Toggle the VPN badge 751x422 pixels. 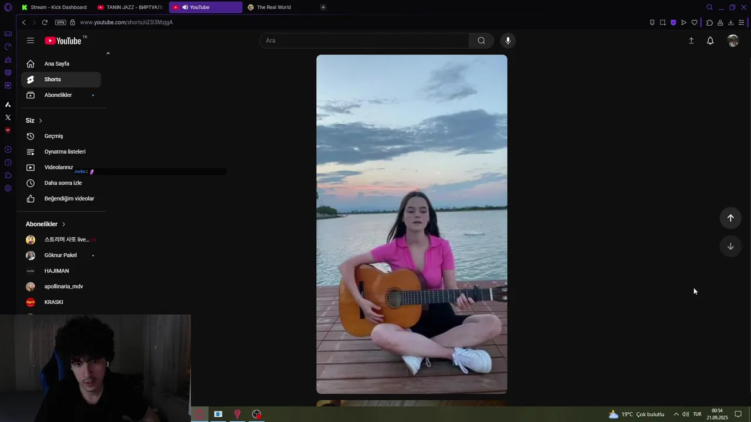(x=60, y=22)
